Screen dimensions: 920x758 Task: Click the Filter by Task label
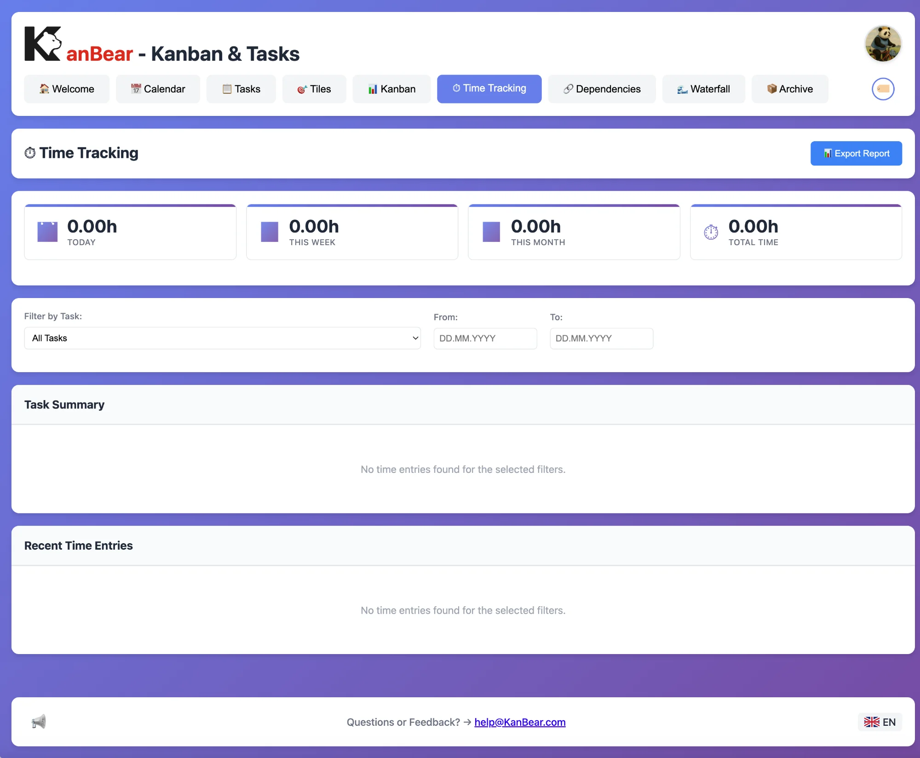pyautogui.click(x=53, y=316)
